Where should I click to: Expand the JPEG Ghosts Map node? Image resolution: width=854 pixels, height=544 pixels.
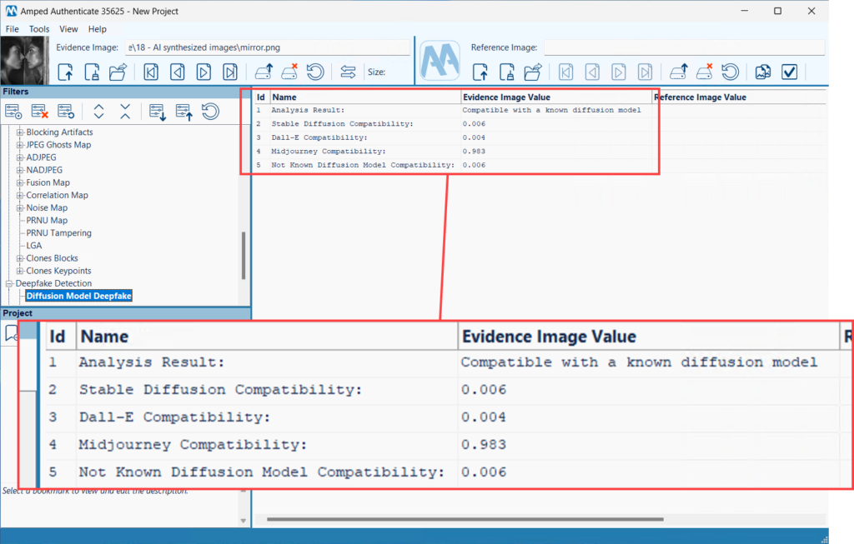pyautogui.click(x=20, y=145)
